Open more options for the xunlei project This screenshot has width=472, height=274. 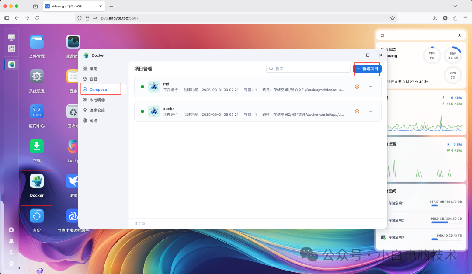(x=371, y=111)
